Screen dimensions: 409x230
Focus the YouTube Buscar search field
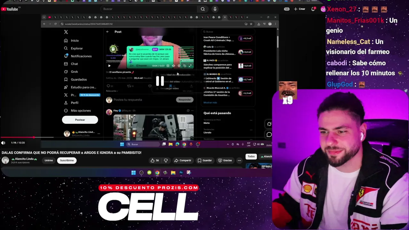(149, 9)
